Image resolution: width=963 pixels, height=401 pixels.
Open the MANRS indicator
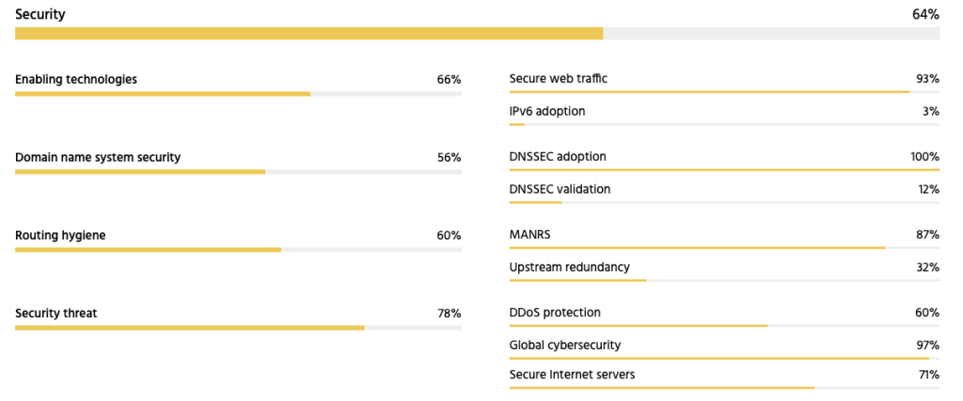coord(529,235)
